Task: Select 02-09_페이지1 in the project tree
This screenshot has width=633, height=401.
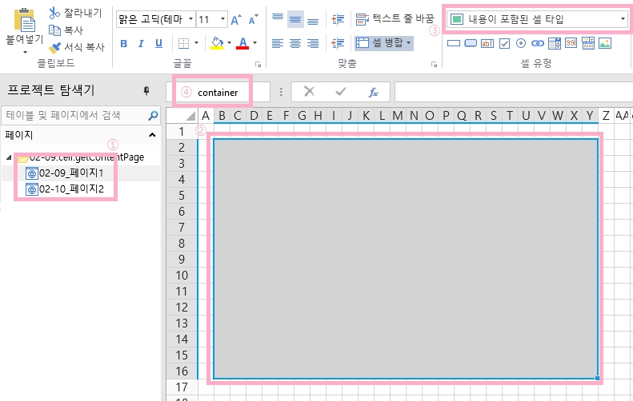Action: point(70,173)
